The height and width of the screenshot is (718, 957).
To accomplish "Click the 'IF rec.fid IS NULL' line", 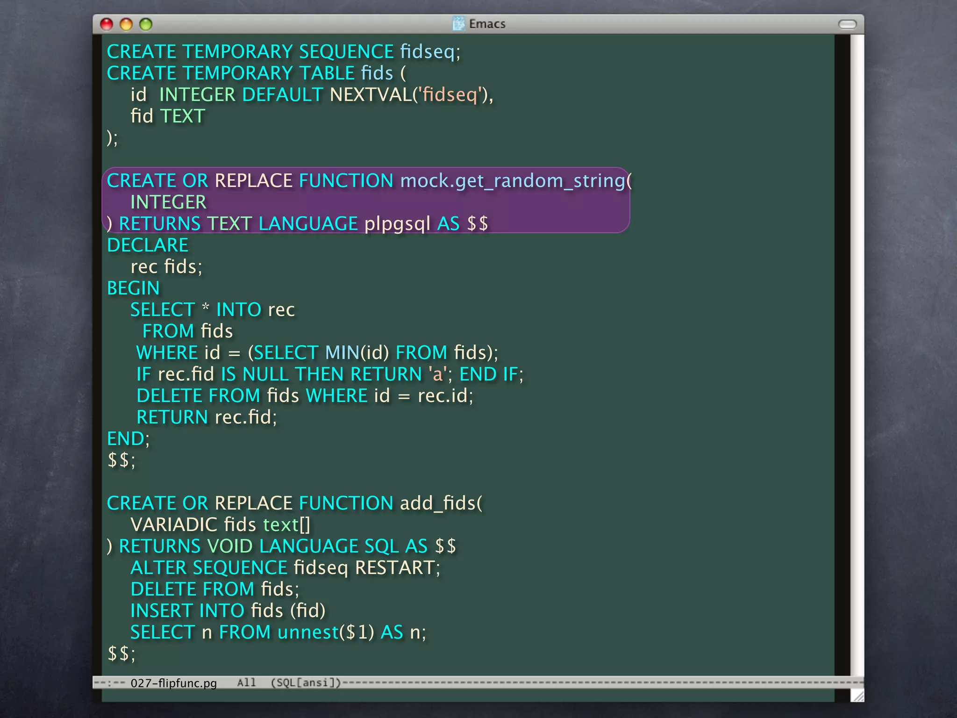I will [x=330, y=374].
